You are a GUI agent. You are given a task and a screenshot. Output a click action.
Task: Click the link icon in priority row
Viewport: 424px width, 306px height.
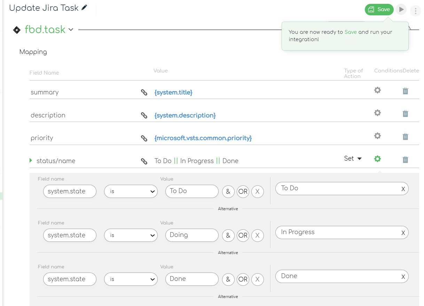coord(144,138)
